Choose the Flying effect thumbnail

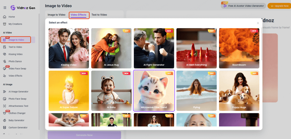tap(197, 91)
